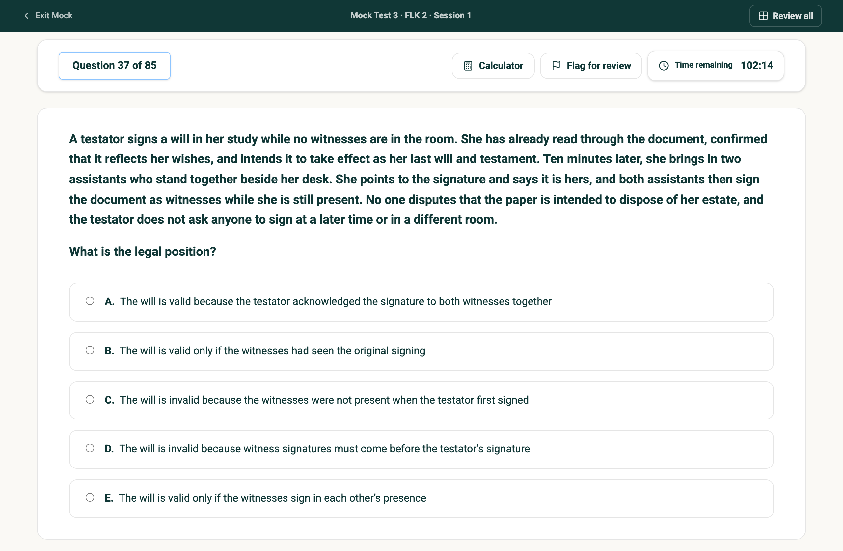The width and height of the screenshot is (843, 551).
Task: Click the Time remaining label
Action: point(703,65)
